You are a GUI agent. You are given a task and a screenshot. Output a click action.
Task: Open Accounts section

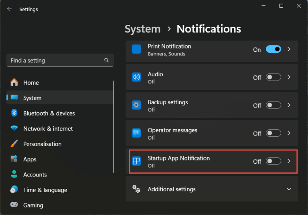[60, 174]
